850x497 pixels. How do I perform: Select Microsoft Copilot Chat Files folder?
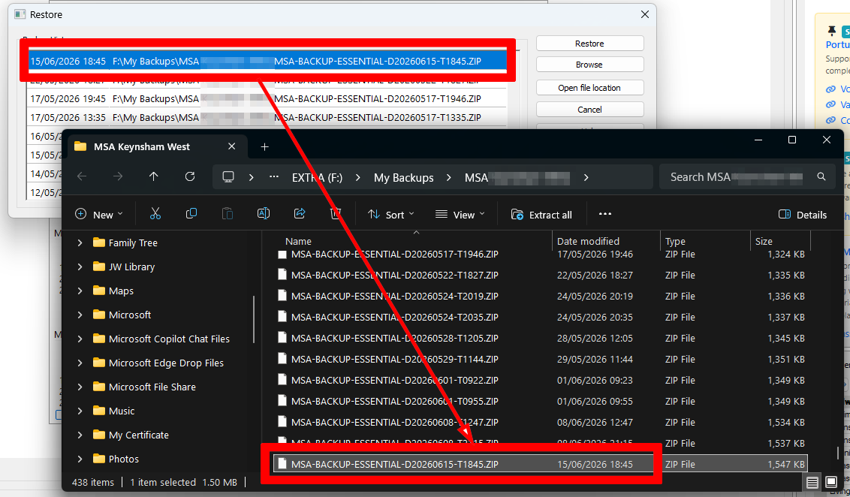pos(169,339)
